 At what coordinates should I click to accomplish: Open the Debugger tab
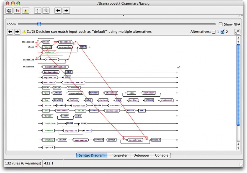[141, 155]
